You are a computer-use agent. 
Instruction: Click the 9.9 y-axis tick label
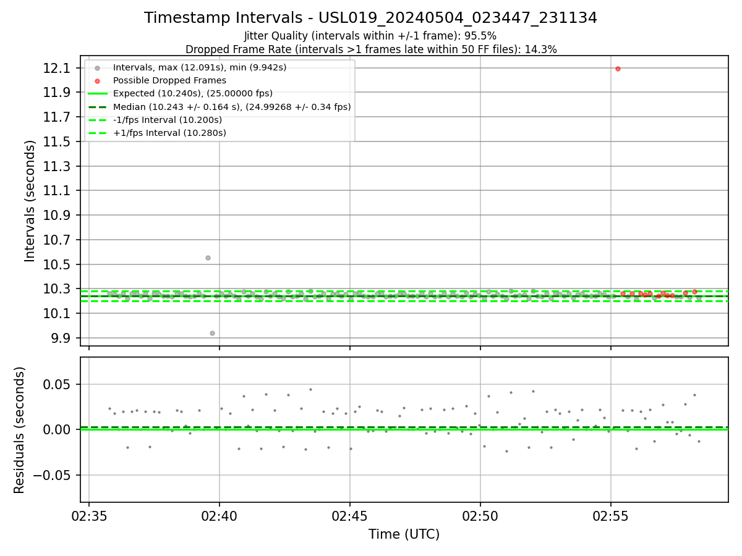pyautogui.click(x=61, y=339)
